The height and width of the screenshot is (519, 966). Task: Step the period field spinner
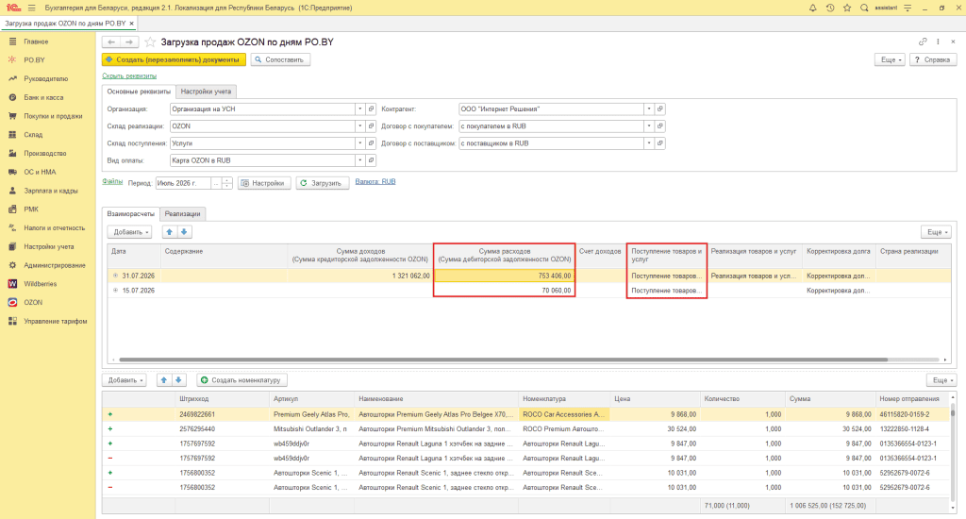click(x=226, y=183)
